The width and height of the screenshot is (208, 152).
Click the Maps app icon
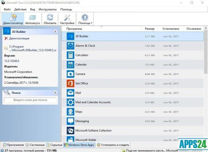(x=70, y=111)
